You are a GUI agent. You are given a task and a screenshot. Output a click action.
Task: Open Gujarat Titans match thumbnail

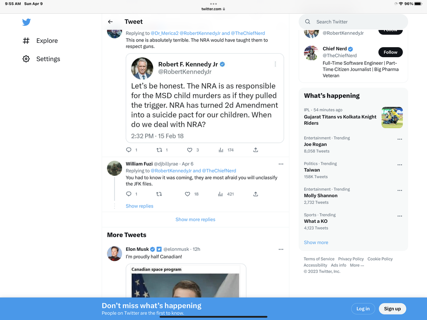point(392,117)
